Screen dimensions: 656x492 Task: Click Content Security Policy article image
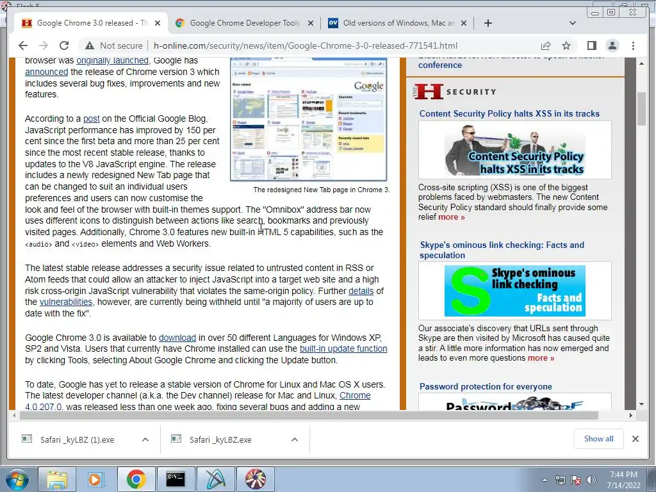(x=514, y=151)
